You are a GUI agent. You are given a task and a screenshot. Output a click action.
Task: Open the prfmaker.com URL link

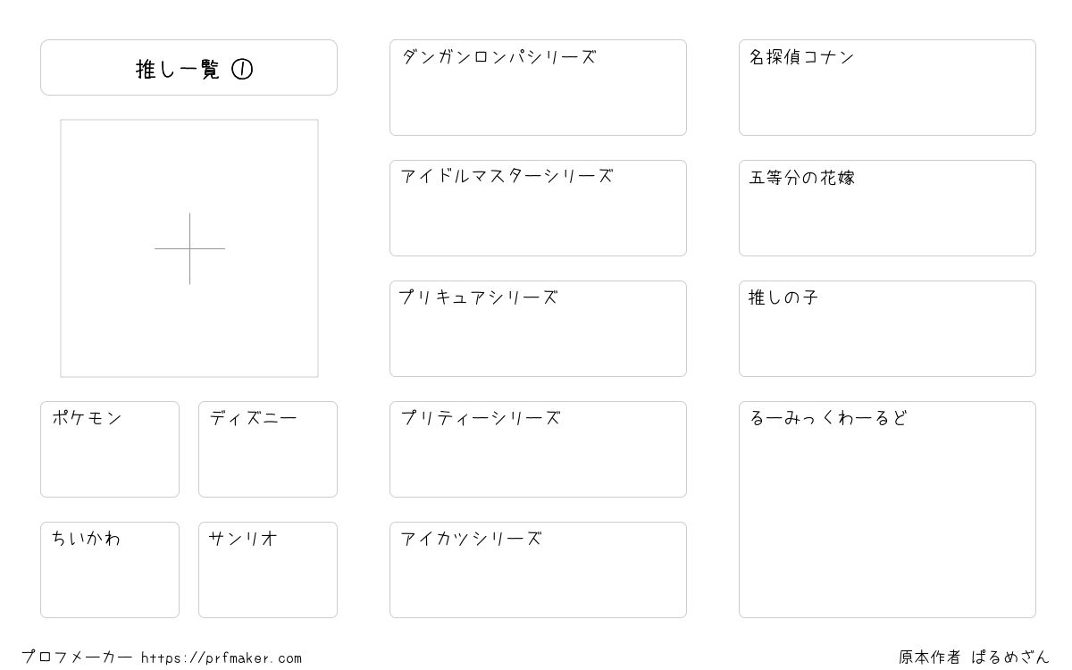point(222,658)
